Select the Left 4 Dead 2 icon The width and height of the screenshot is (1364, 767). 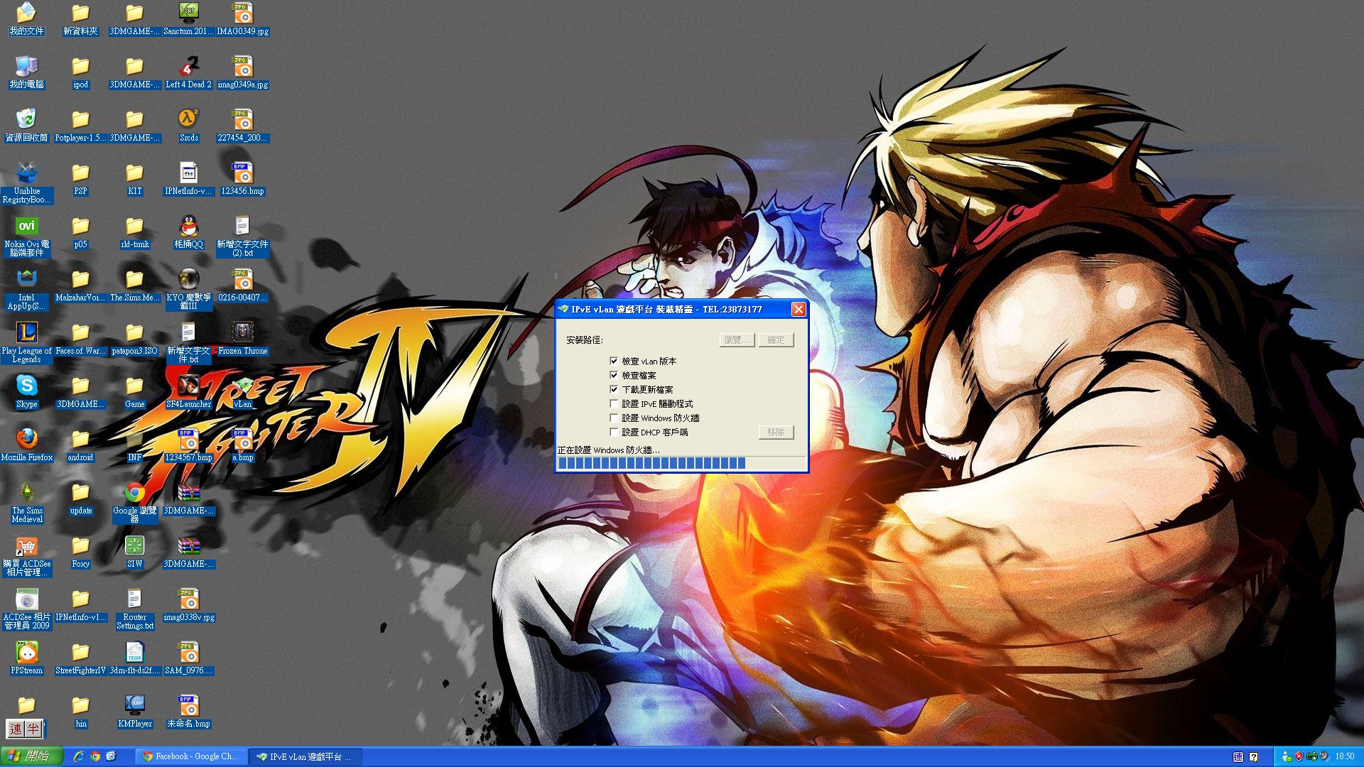pos(188,67)
